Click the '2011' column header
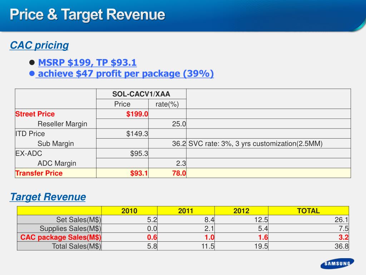 pos(186,211)
